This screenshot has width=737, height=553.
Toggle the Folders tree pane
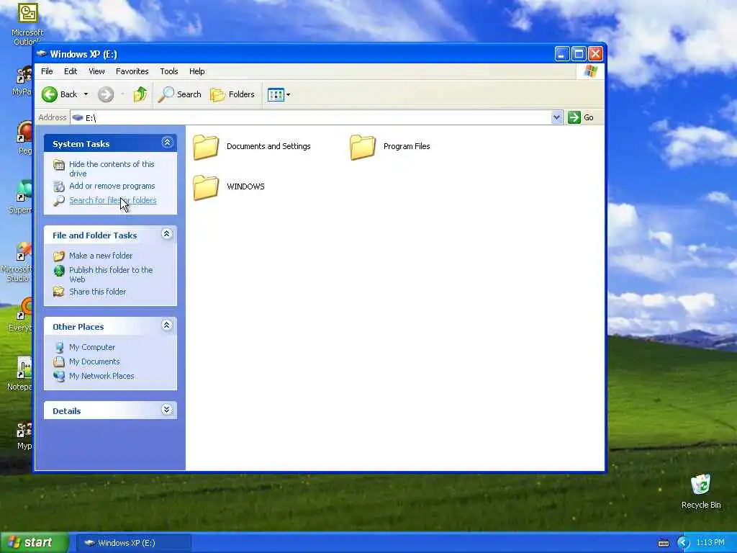[232, 94]
